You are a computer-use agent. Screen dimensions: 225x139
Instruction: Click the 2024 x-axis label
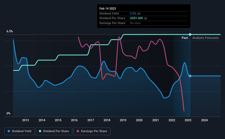(204, 120)
